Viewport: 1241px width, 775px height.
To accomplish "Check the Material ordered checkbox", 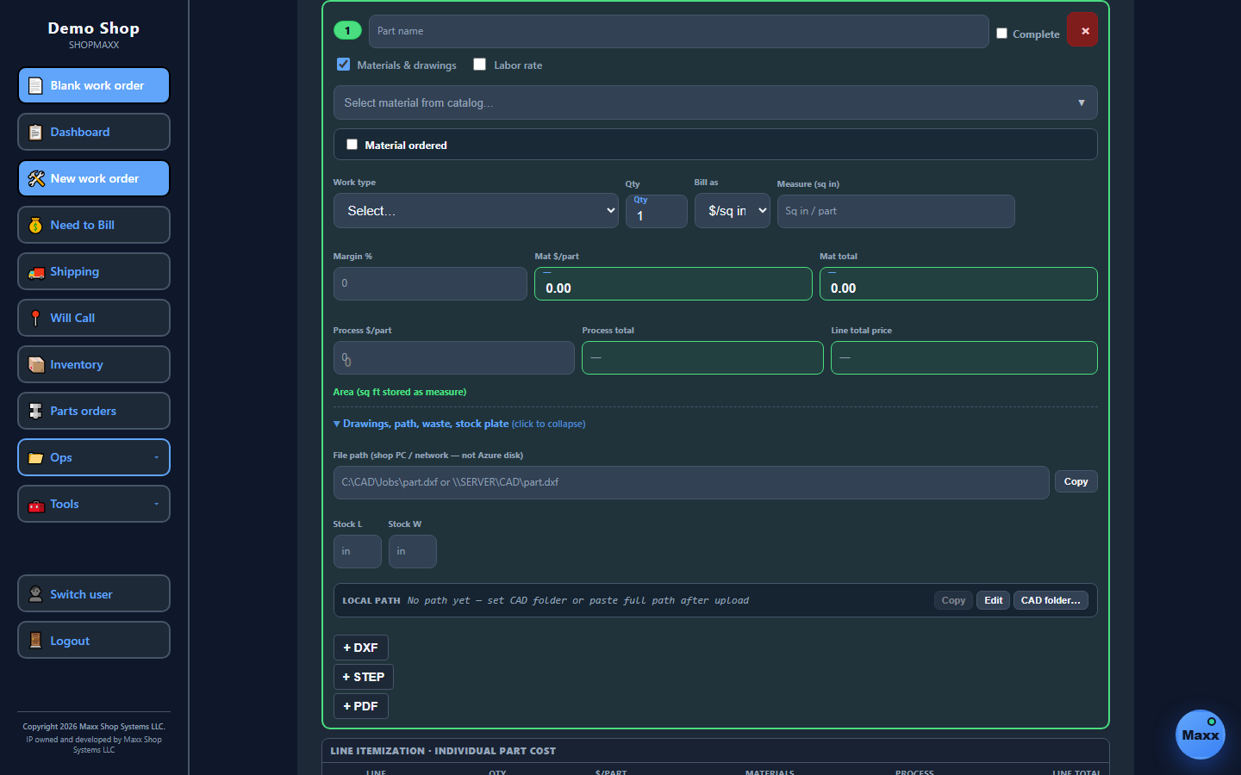I will (352, 145).
